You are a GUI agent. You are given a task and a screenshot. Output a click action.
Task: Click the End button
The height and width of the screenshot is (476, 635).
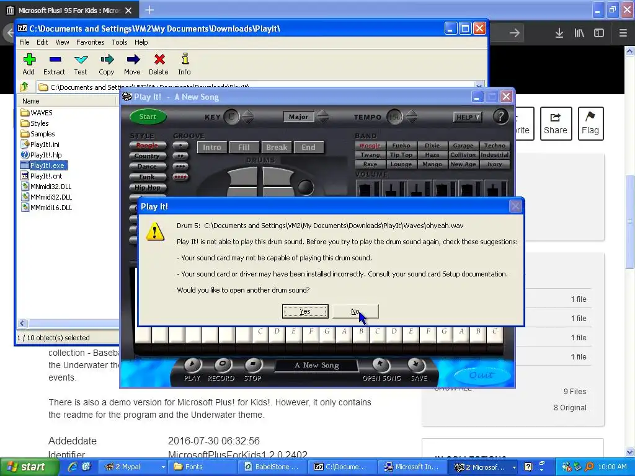[x=309, y=148]
